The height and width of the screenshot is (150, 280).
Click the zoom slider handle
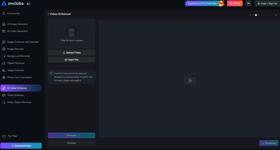point(256,15)
